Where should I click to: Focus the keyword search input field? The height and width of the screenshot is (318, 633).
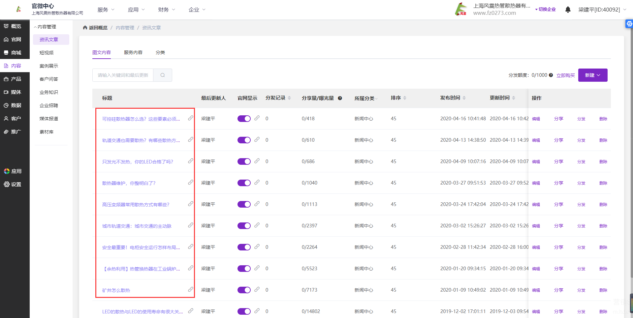123,75
